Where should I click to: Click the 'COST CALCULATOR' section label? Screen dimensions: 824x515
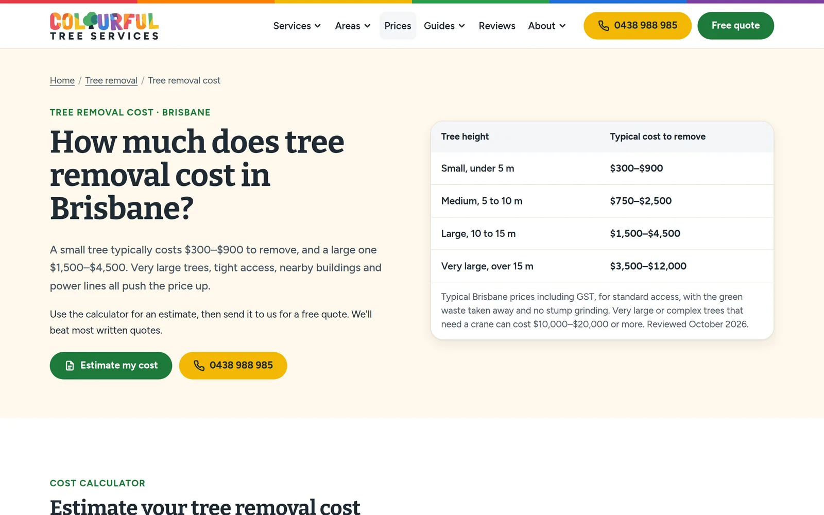[x=97, y=483]
